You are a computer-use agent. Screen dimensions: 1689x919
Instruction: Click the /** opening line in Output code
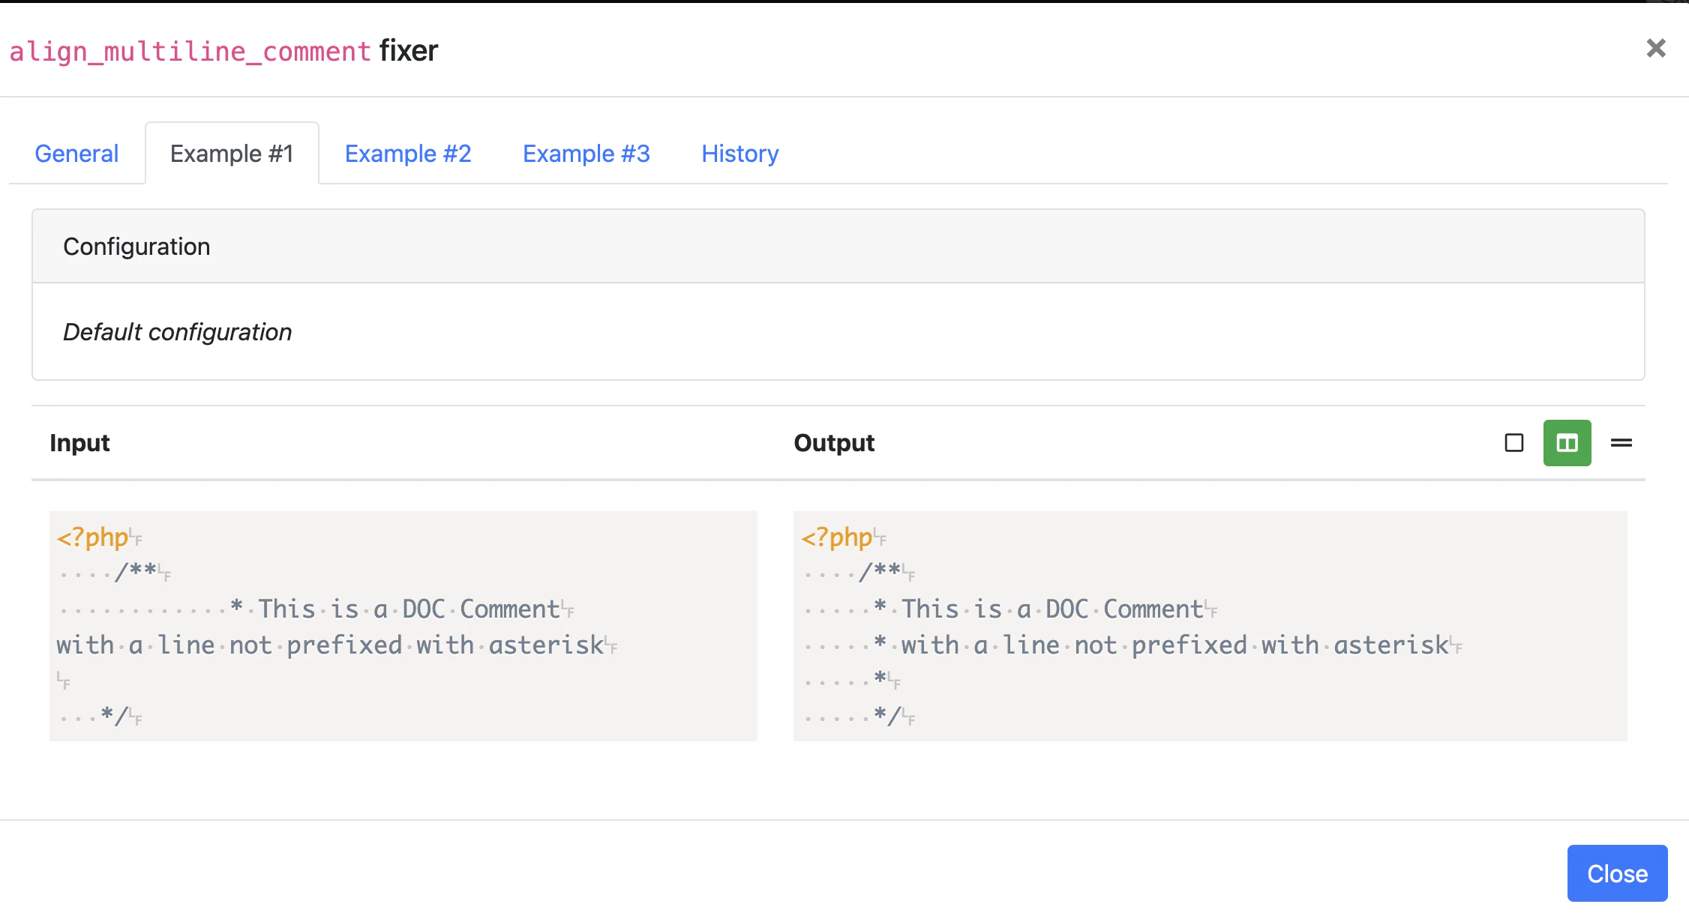(x=858, y=573)
